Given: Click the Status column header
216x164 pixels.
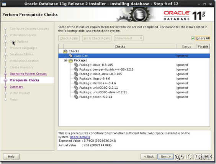Looking at the screenshot, I should [x=186, y=46].
